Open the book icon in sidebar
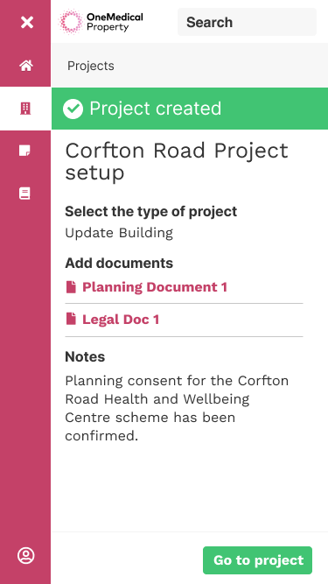Screen dimensions: 328x584 point(24,193)
